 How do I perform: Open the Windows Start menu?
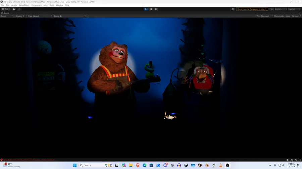[x=75, y=165]
